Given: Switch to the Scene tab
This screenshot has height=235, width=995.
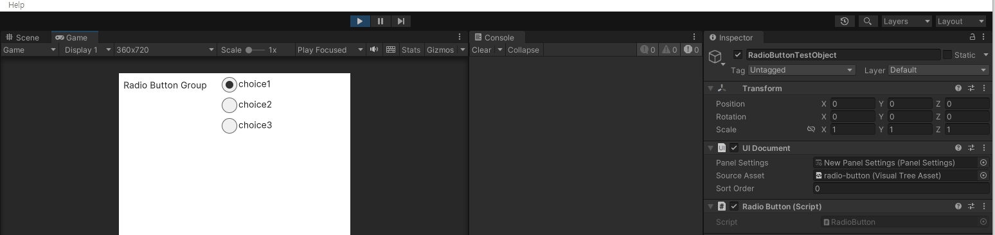Looking at the screenshot, I should [x=22, y=37].
